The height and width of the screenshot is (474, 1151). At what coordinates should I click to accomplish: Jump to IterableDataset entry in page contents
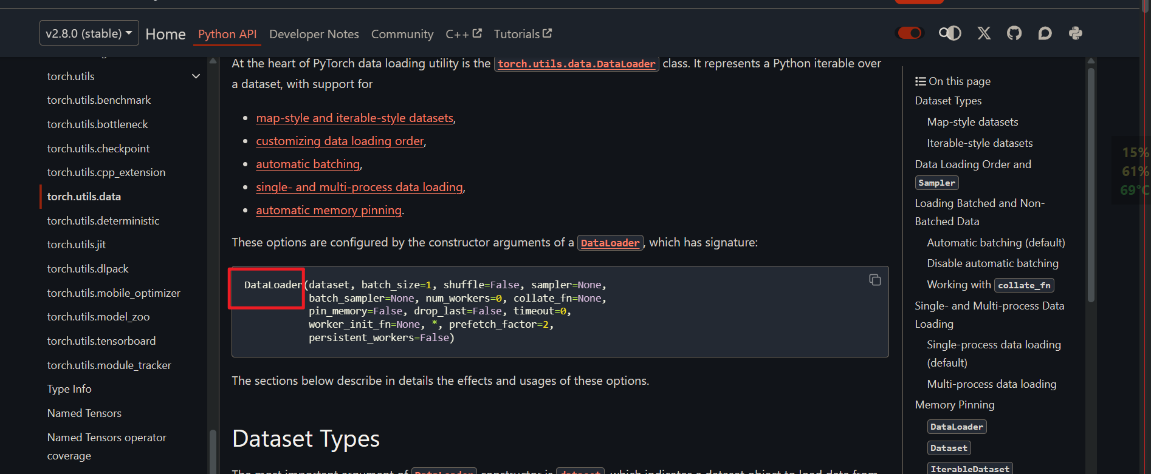click(x=970, y=469)
